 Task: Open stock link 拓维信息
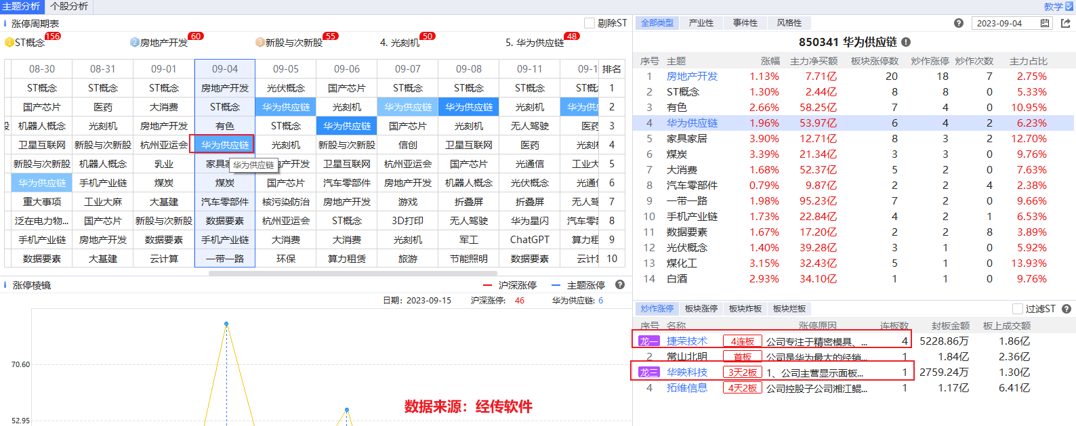[687, 388]
